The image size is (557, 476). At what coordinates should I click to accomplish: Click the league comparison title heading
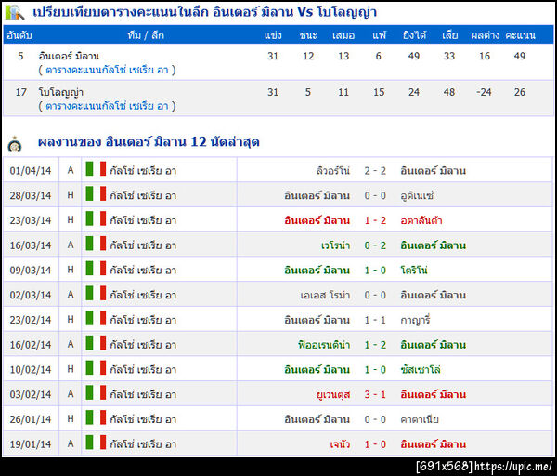point(204,12)
